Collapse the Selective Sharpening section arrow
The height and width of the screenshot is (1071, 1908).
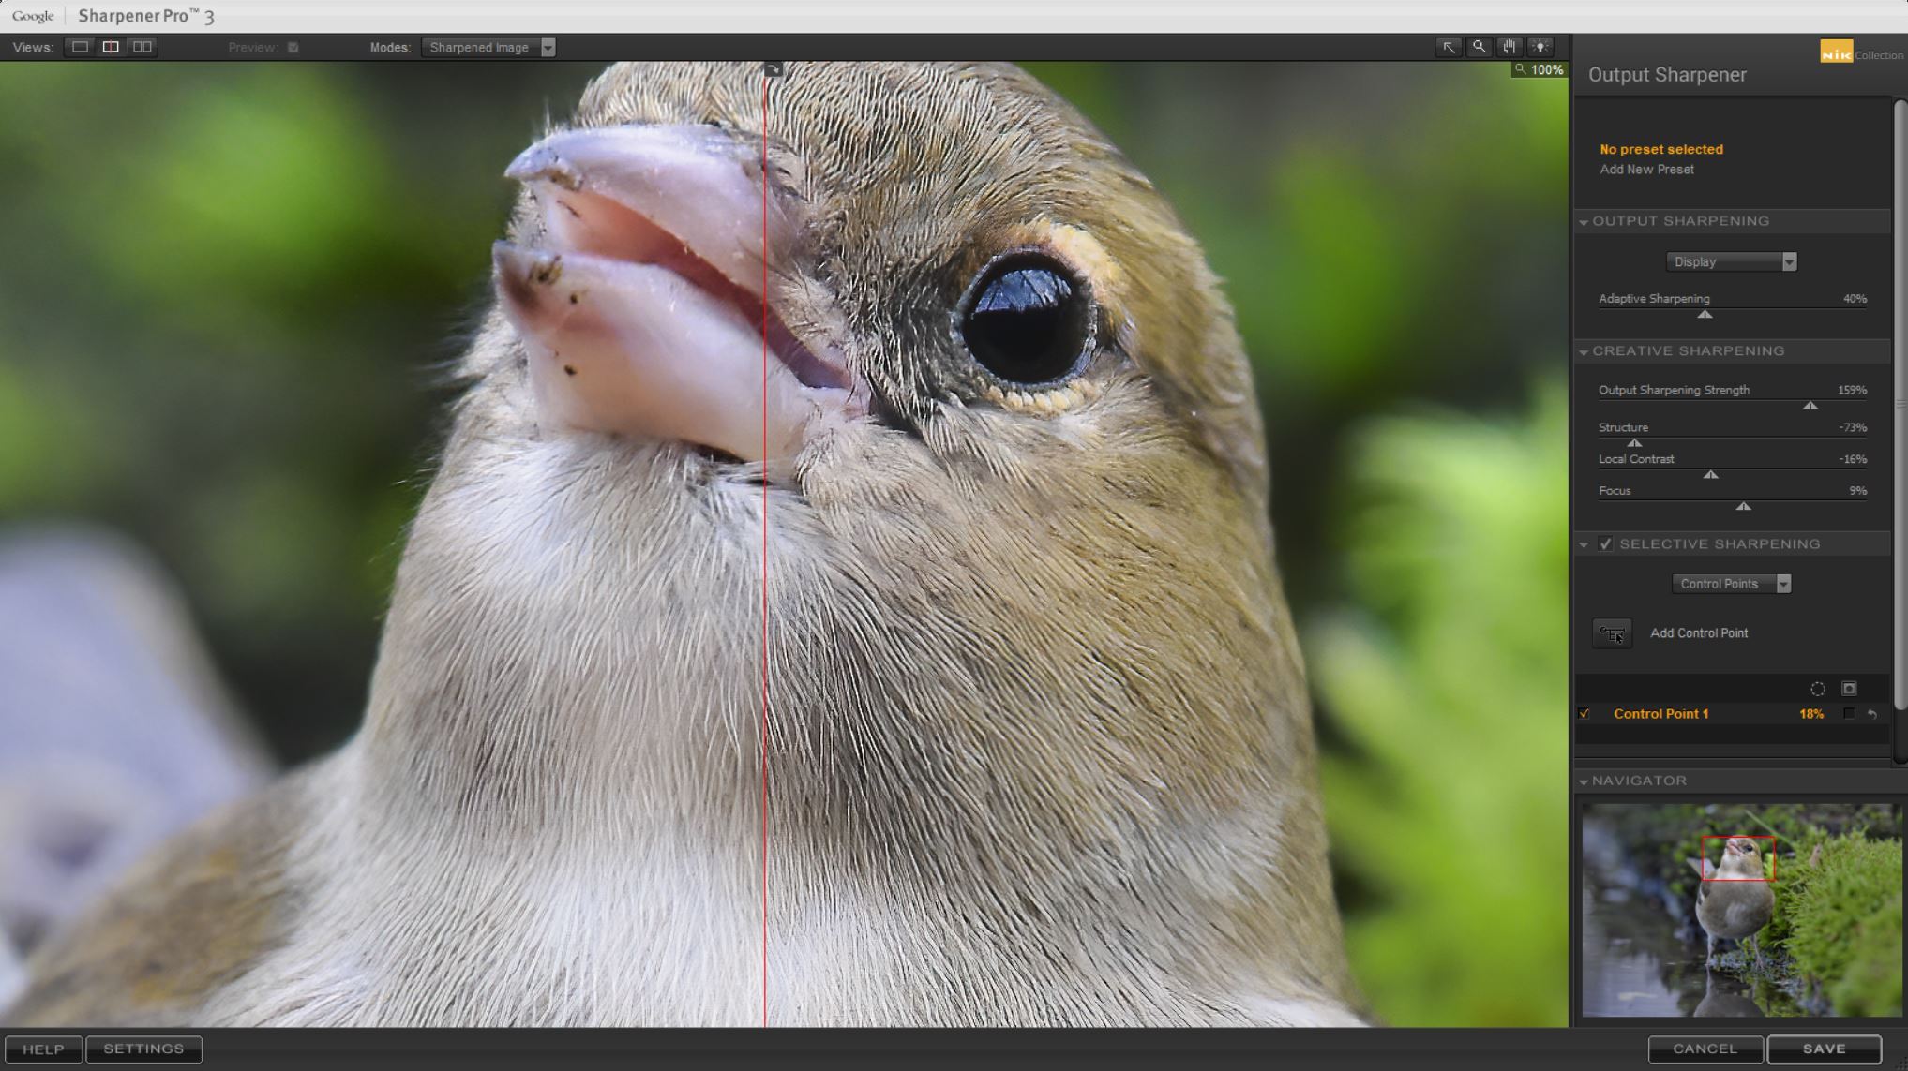pyautogui.click(x=1584, y=544)
